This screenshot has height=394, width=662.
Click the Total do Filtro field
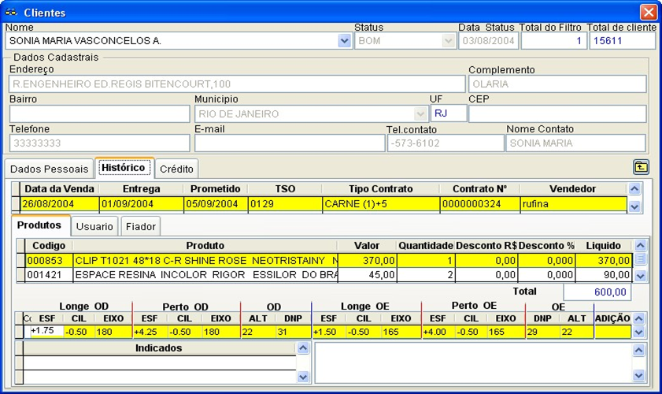point(553,41)
